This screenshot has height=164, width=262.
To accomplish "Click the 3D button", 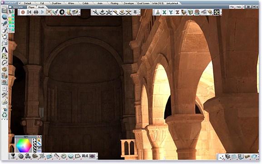I will (x=248, y=7).
